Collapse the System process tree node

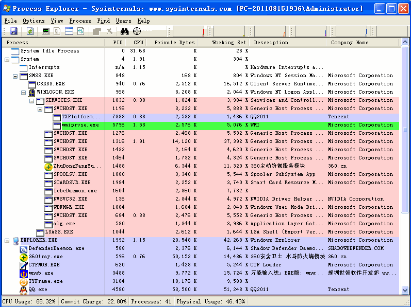tap(7, 59)
